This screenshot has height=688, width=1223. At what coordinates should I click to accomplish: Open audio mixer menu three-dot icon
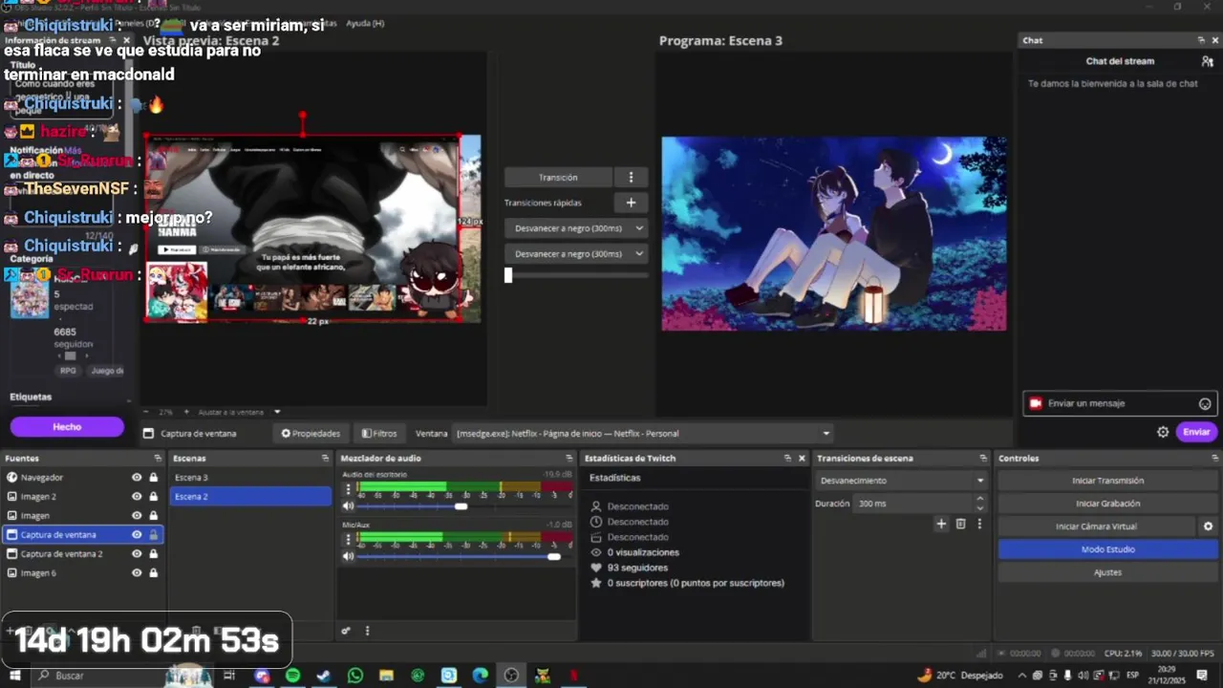tap(367, 631)
